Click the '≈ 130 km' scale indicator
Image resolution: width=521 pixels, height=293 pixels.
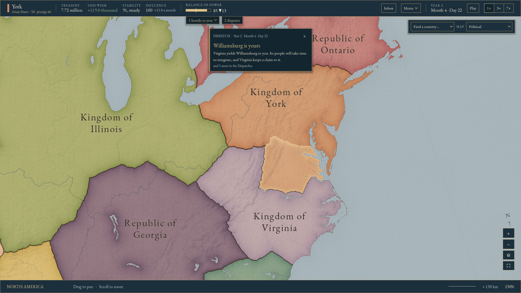tap(490, 287)
